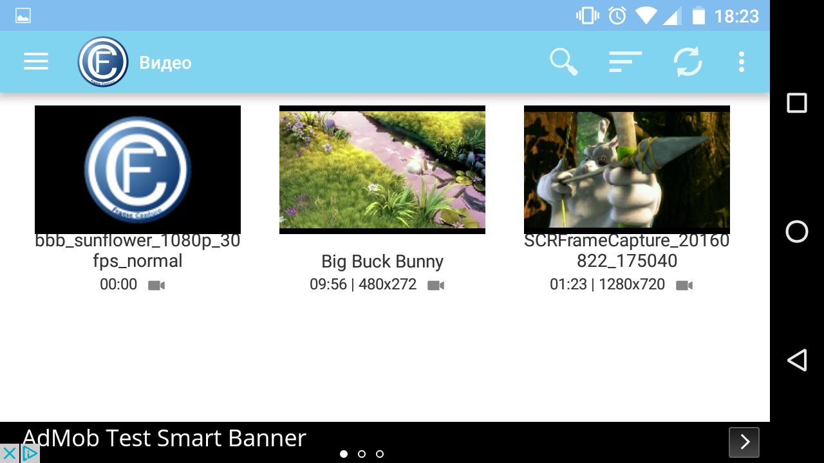
Task: Tap the Android back navigation button
Action: [797, 360]
